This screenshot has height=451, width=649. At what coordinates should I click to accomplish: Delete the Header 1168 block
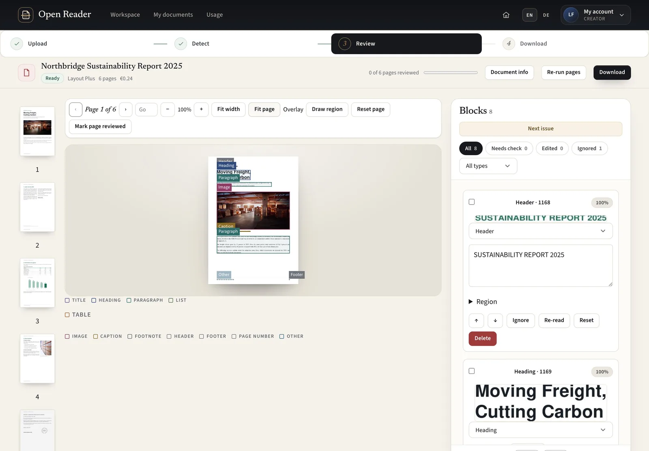pyautogui.click(x=482, y=339)
